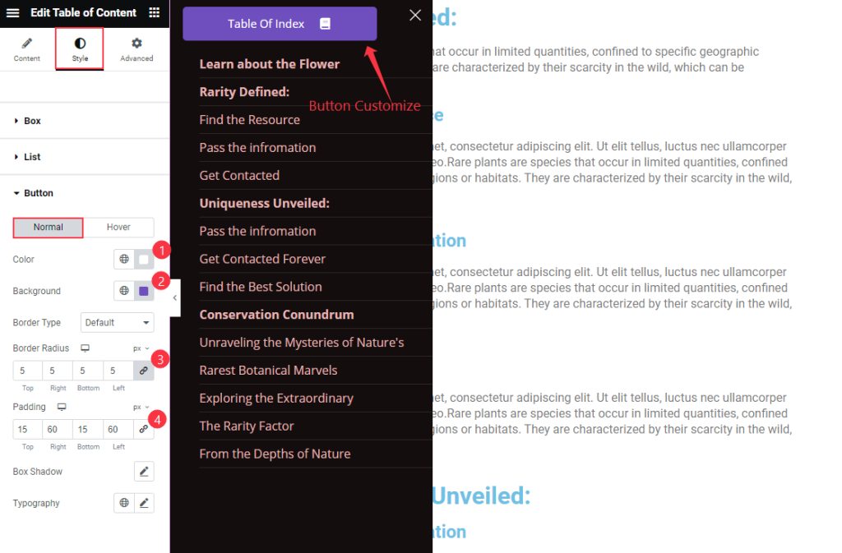Click the Table Of Index button
Image resolution: width=842 pixels, height=553 pixels.
click(280, 24)
